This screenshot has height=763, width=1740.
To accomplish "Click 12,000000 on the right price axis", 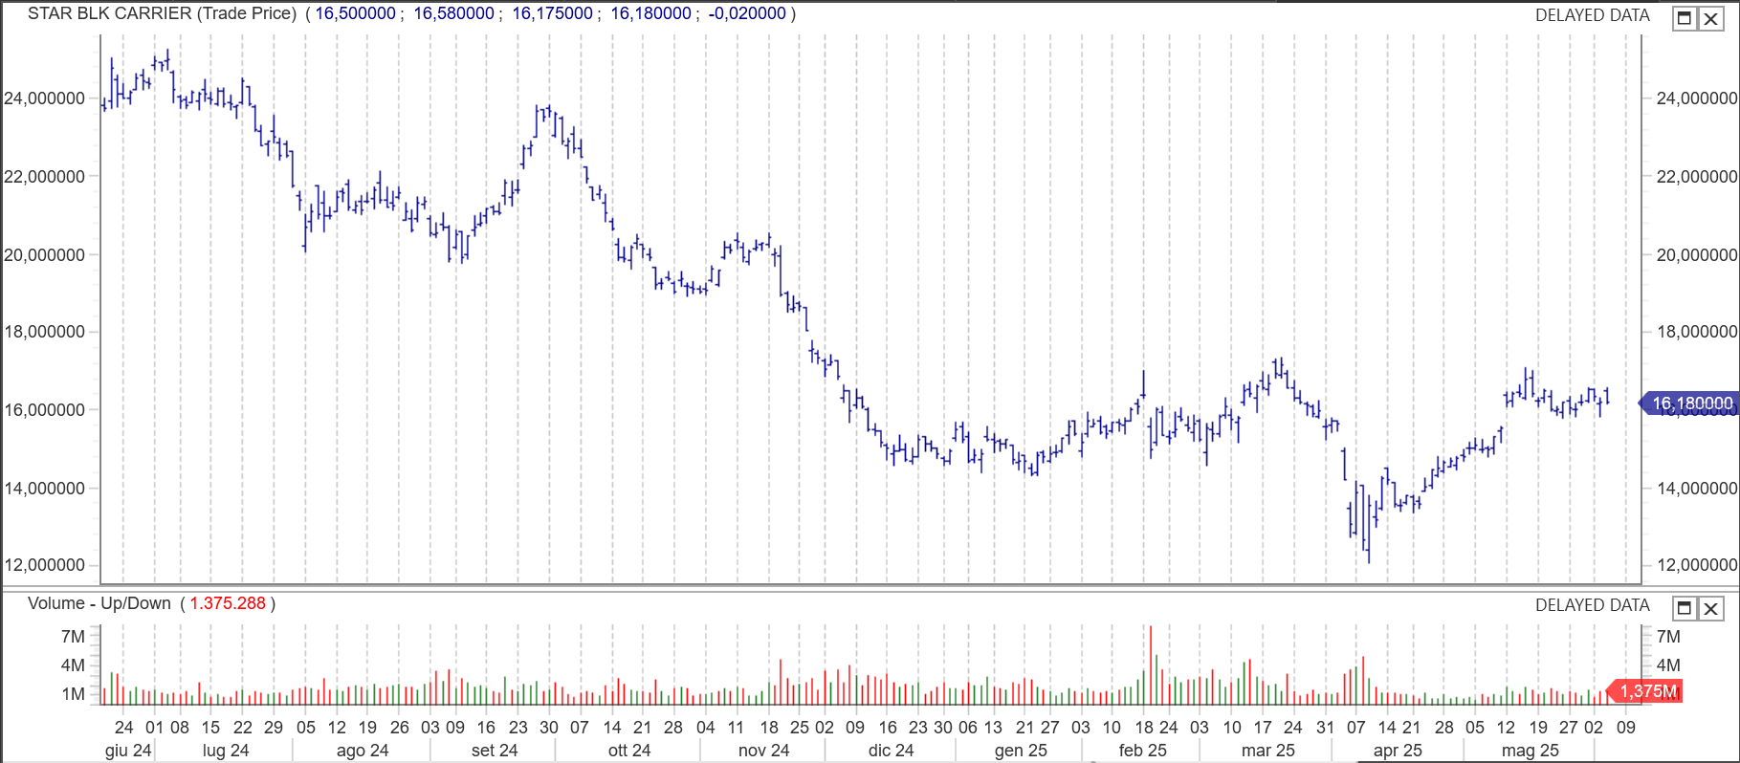I will pos(1697,565).
